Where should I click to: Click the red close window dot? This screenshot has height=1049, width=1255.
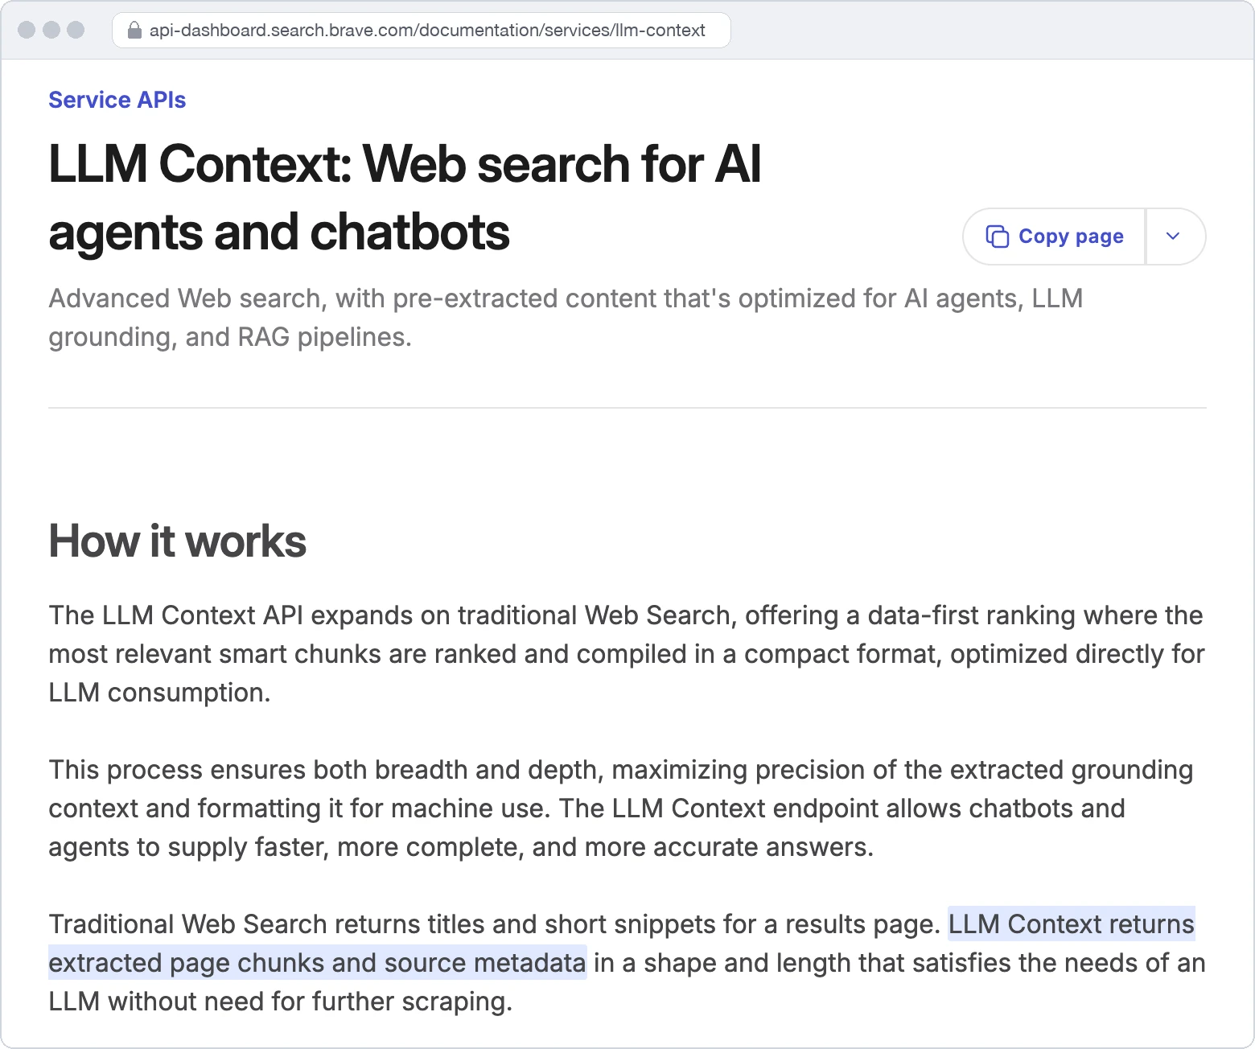tap(27, 30)
